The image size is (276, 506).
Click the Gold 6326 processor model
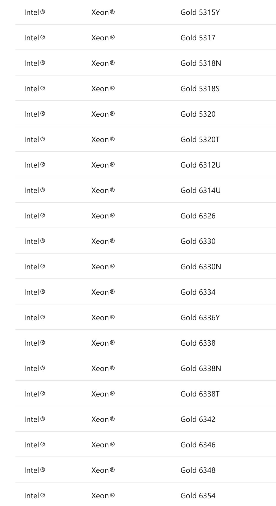point(198,216)
